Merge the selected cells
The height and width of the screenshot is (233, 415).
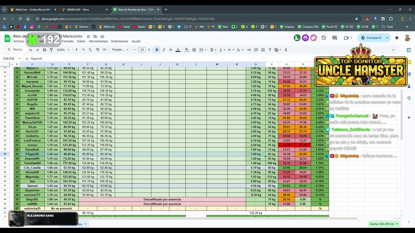click(x=201, y=50)
